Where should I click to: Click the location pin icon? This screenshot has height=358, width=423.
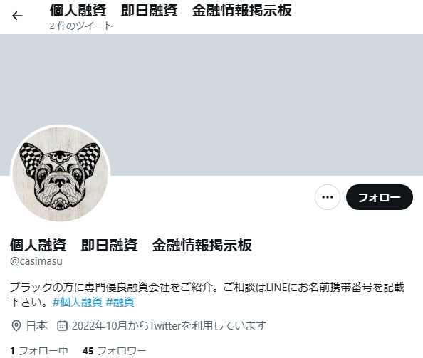pos(16,326)
